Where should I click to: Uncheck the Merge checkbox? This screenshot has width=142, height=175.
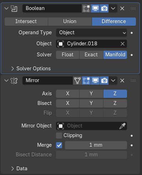pyautogui.click(x=59, y=145)
